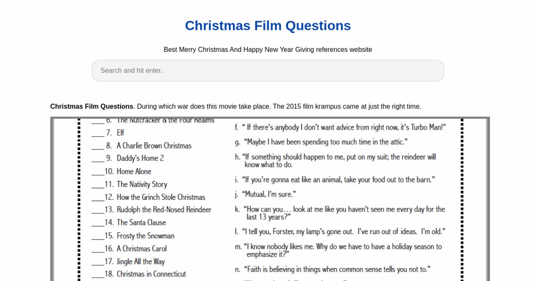Click the Best Merry Christmas tagline text

pos(268,50)
